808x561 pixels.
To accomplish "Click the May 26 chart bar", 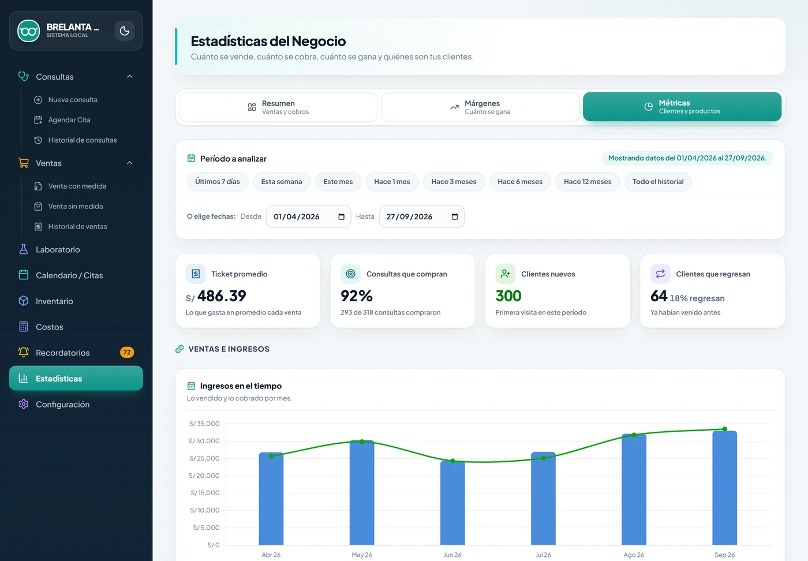I will click(362, 492).
